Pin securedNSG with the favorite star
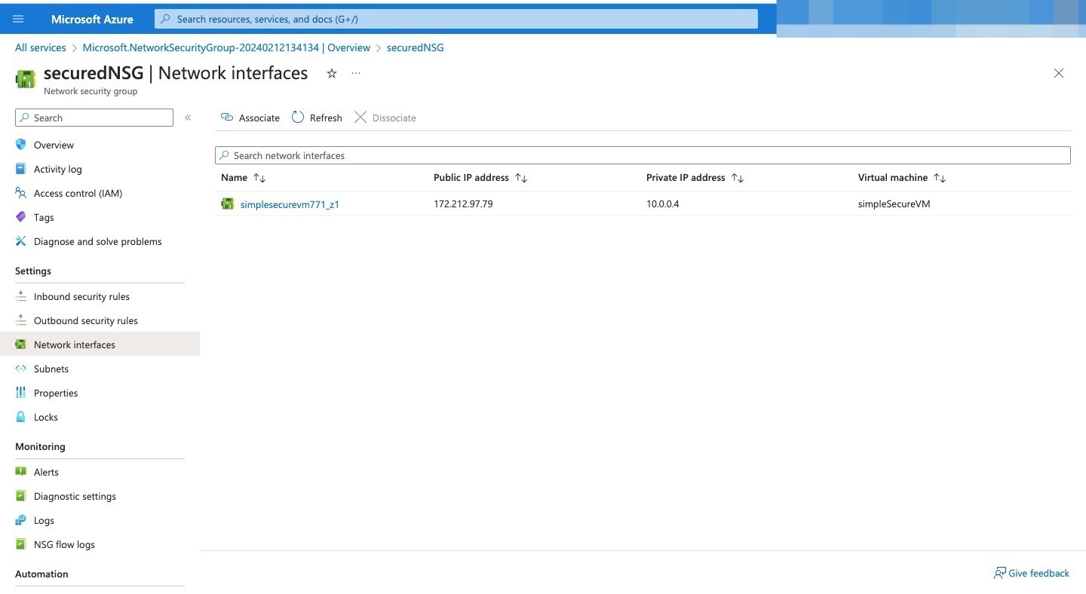The height and width of the screenshot is (594, 1086). (331, 73)
